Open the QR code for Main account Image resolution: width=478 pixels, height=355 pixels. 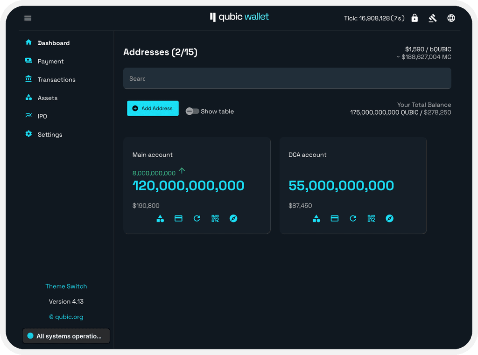[215, 218]
